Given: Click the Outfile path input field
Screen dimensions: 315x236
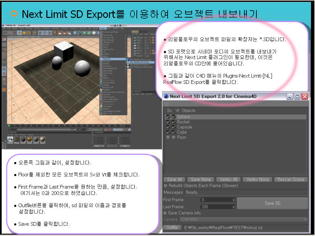Looking at the screenshot, I should point(246,228).
